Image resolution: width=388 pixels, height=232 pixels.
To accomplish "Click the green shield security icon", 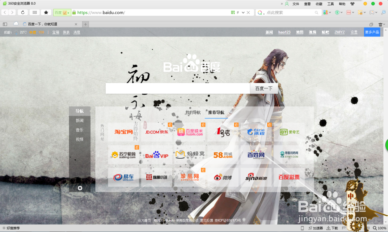I will (x=337, y=12).
